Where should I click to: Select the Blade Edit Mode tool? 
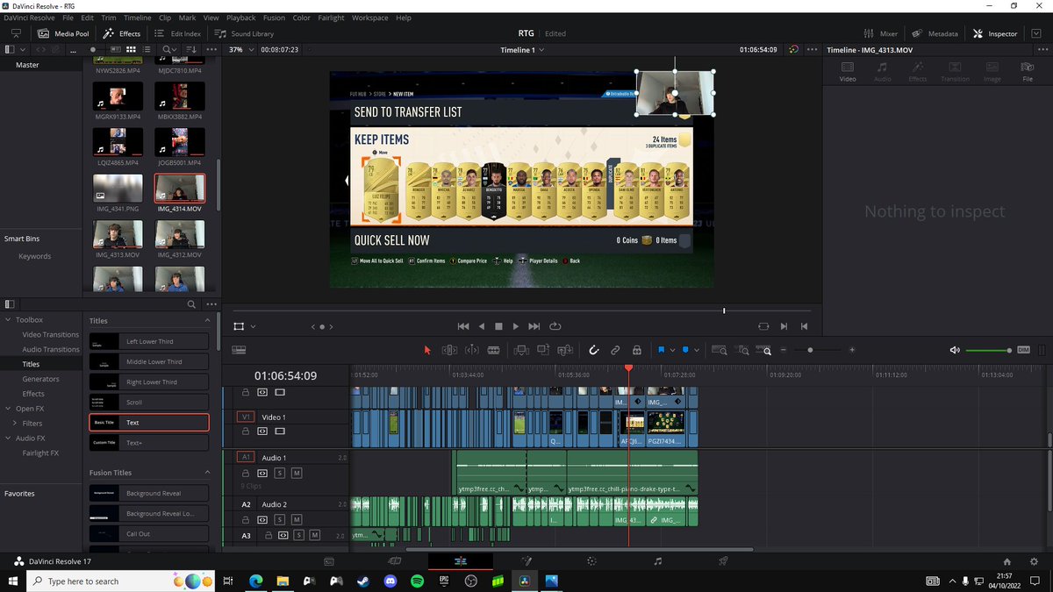click(494, 350)
